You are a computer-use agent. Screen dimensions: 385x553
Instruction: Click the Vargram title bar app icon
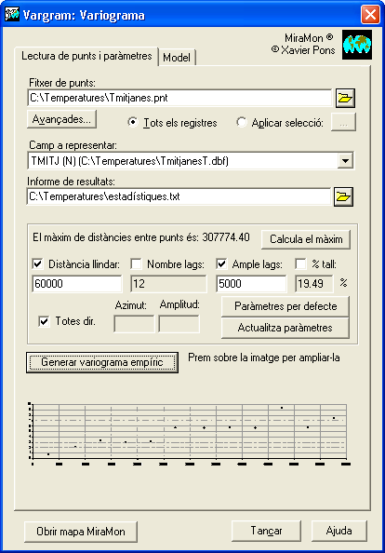click(x=12, y=15)
